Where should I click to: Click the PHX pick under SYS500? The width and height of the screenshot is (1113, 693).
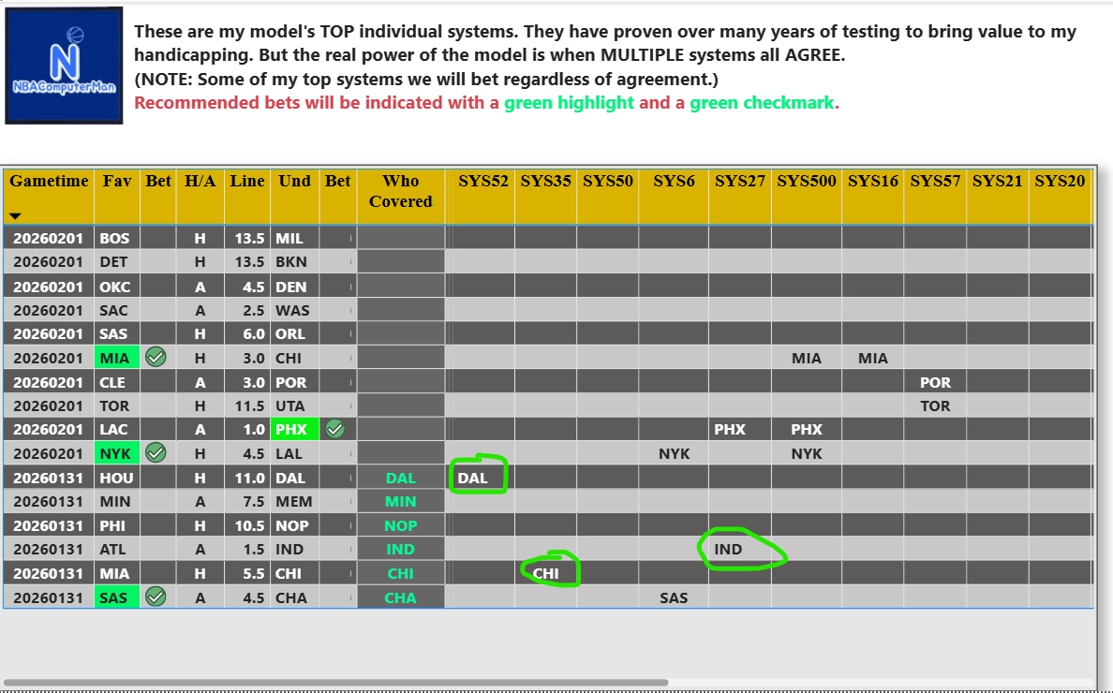(807, 428)
